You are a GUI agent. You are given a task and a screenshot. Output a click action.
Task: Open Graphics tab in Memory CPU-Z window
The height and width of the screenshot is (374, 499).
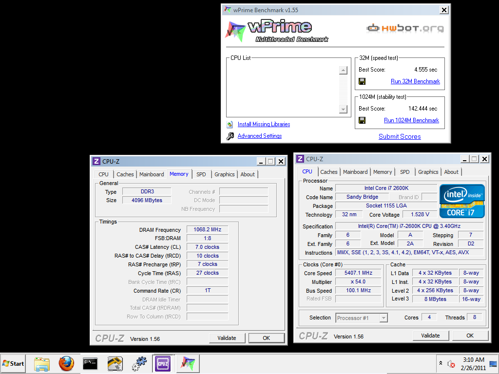(x=224, y=174)
